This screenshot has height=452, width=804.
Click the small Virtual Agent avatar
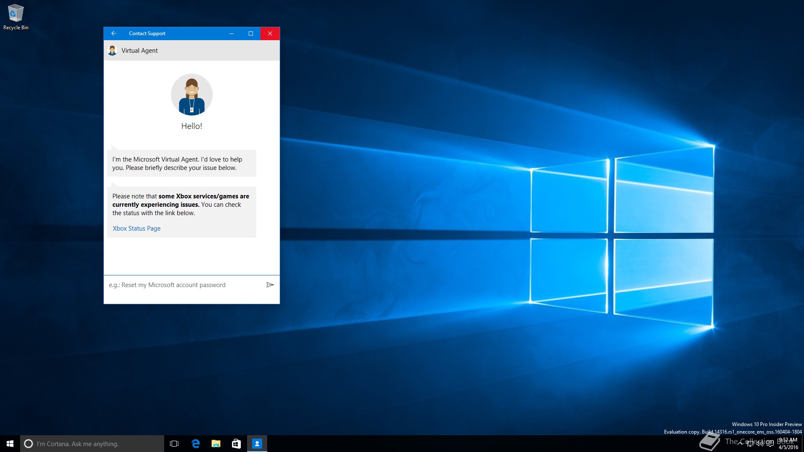point(112,51)
